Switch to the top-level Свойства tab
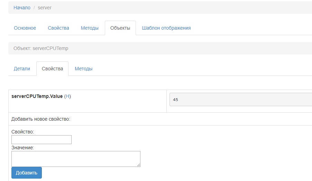Image resolution: width=312 pixels, height=181 pixels. pyautogui.click(x=58, y=28)
